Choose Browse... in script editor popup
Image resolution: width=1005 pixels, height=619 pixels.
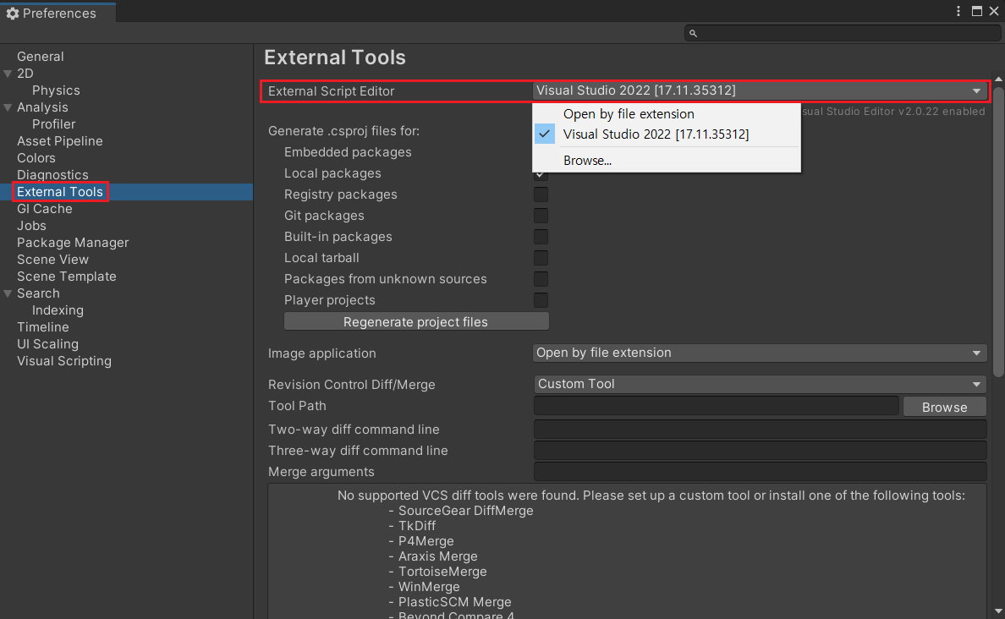tap(587, 160)
